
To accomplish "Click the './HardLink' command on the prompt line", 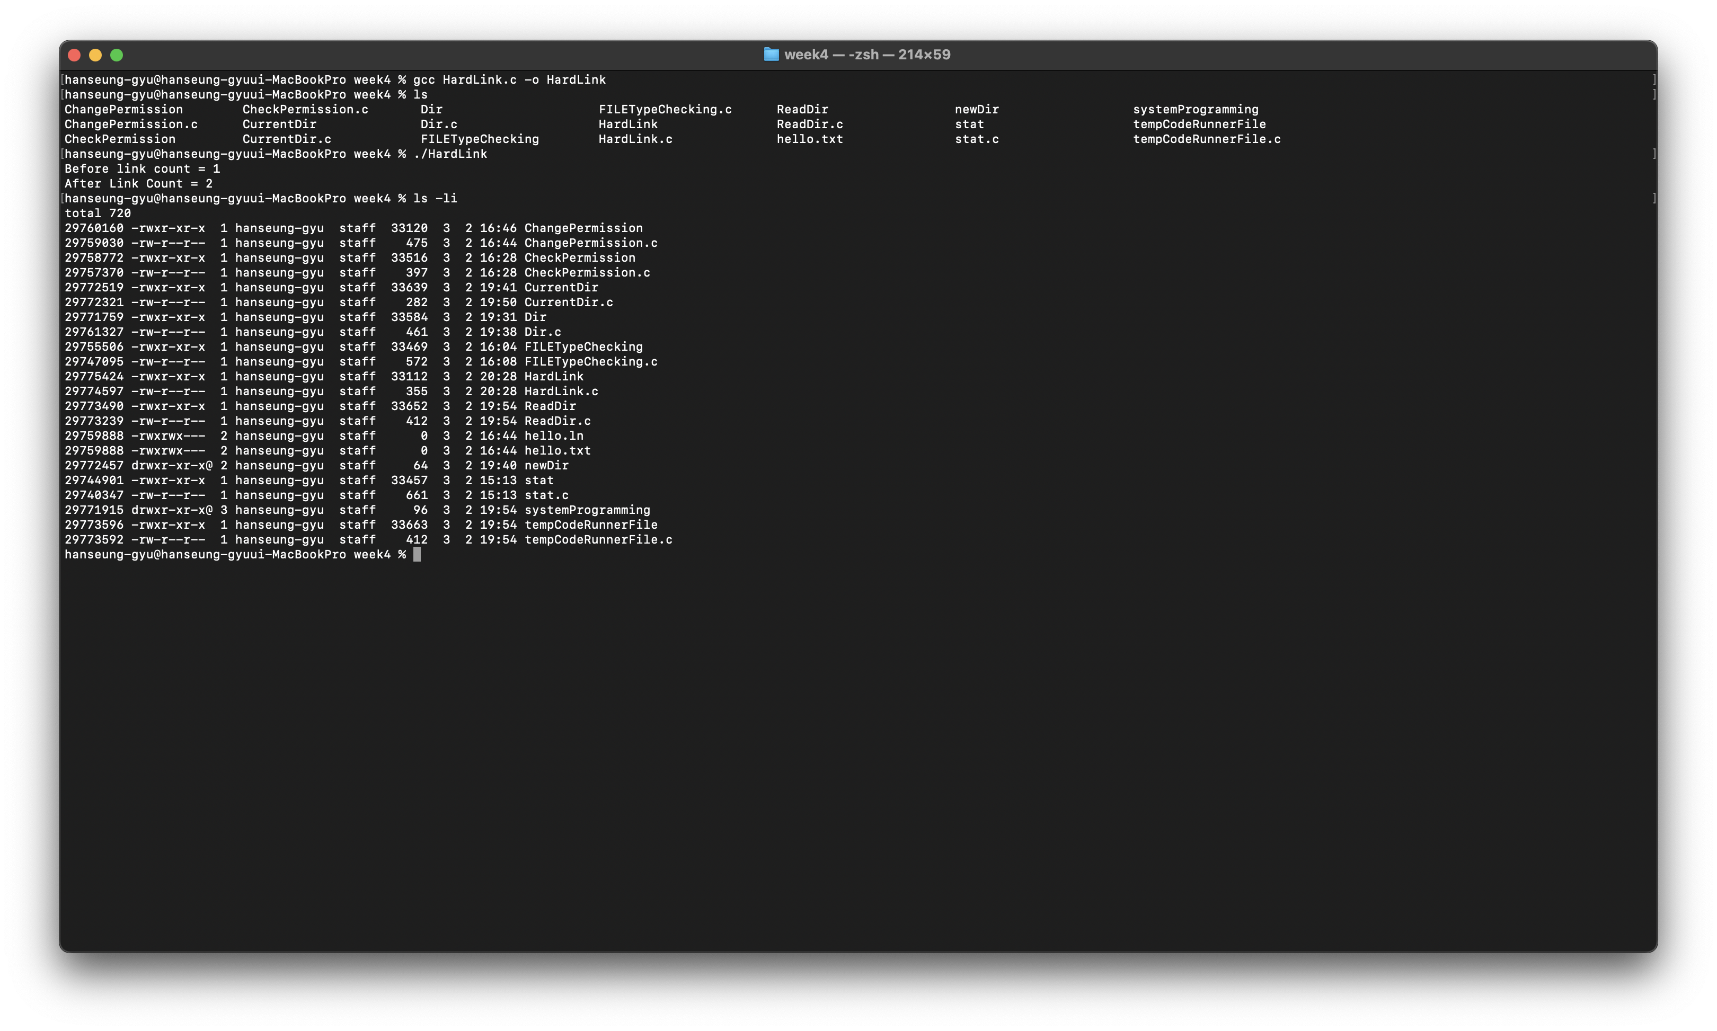I will pos(449,154).
